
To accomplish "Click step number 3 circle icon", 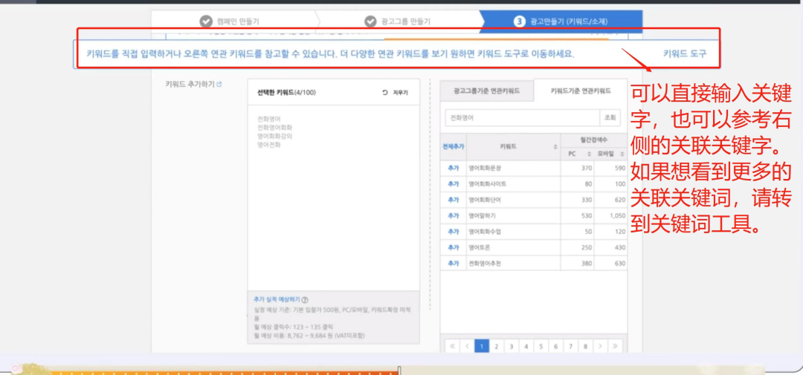I will coord(520,22).
